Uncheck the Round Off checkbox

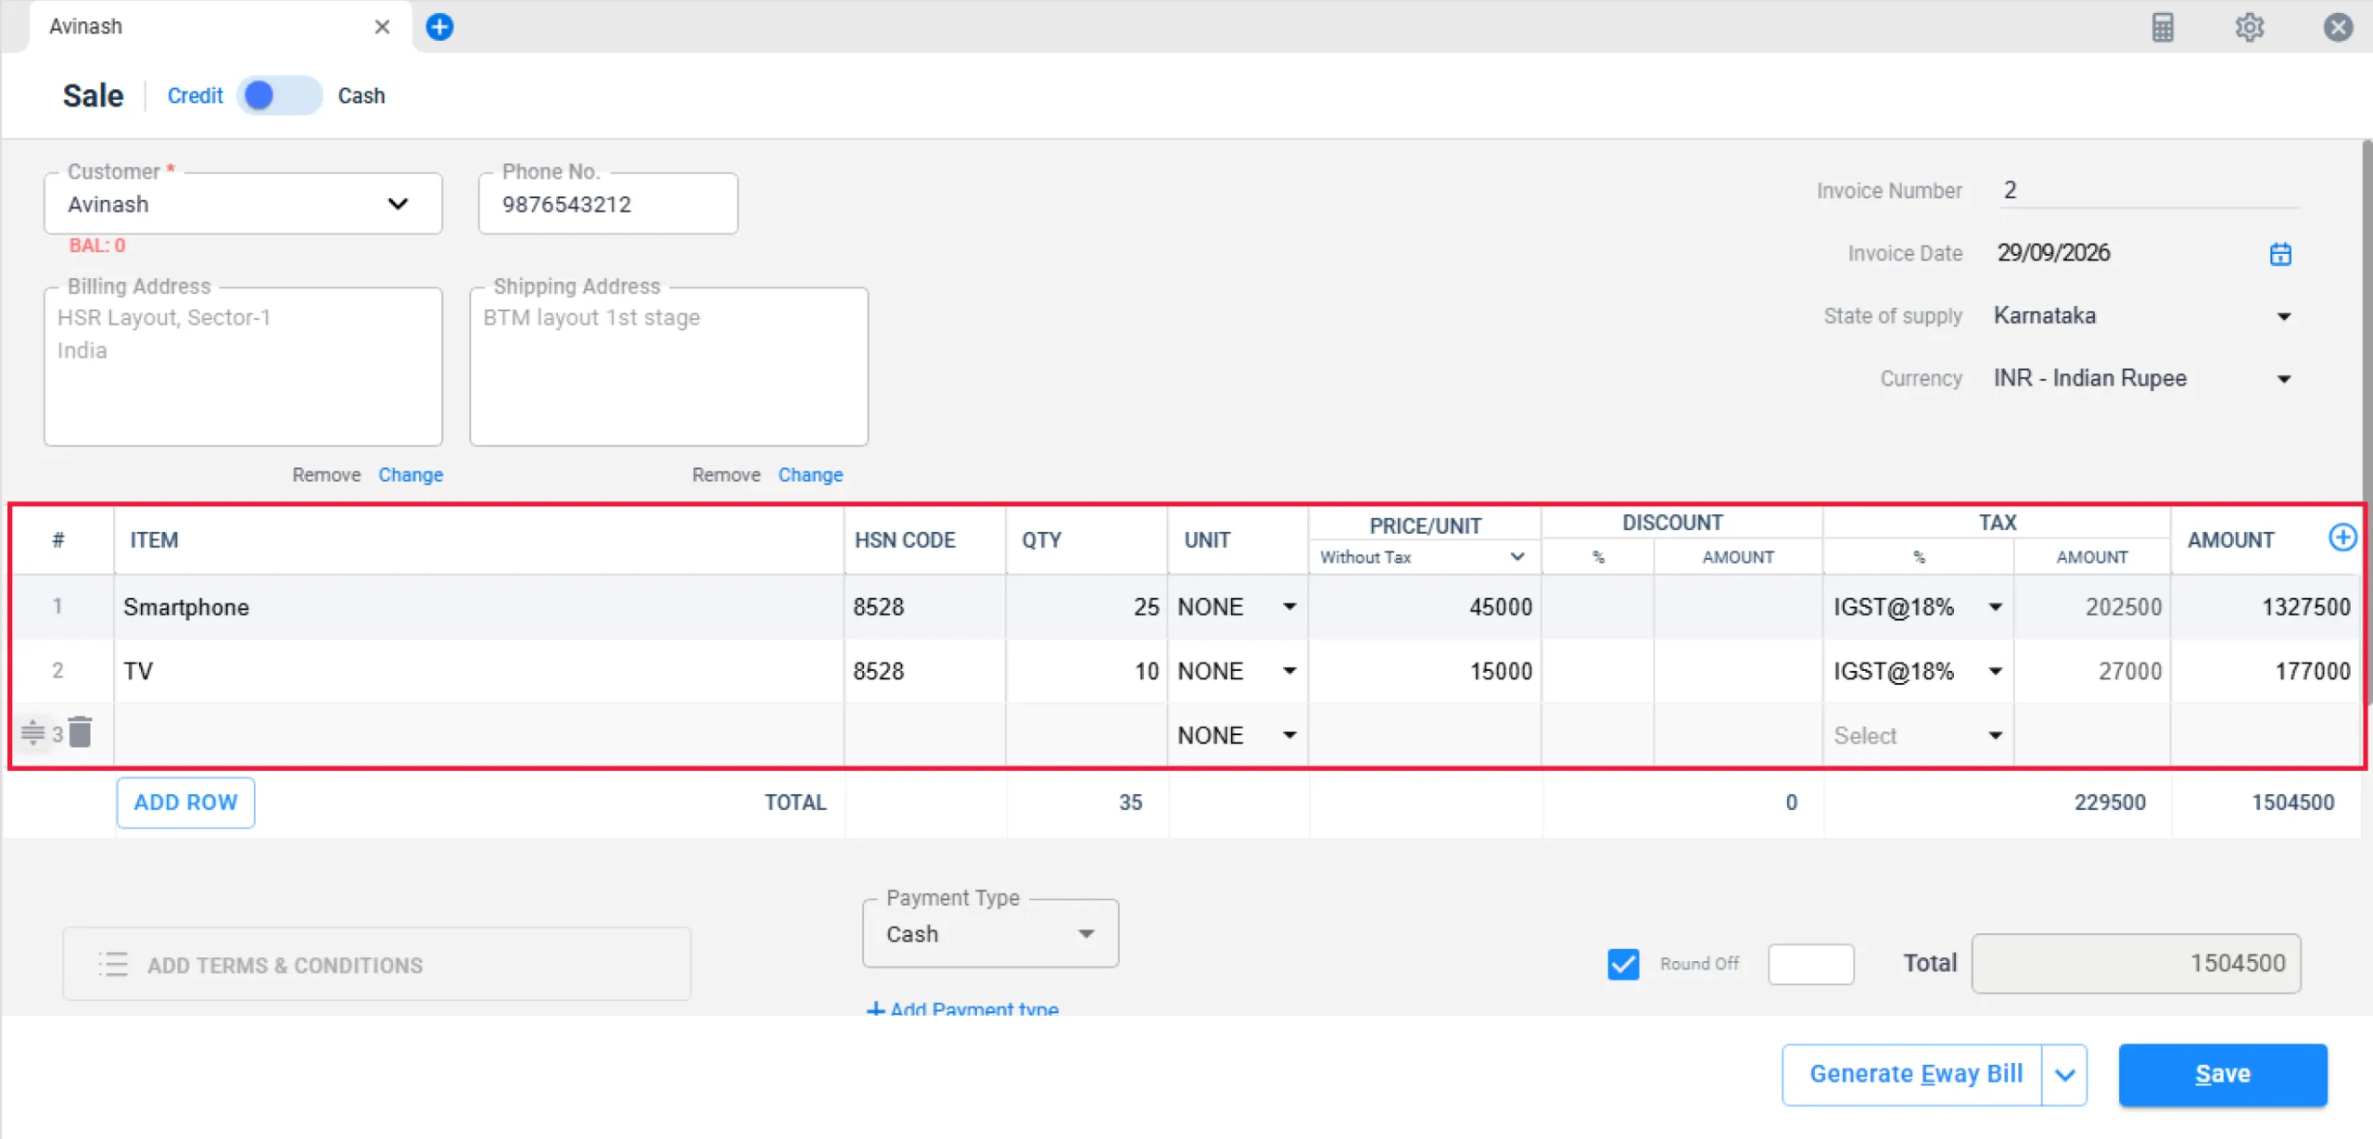[1623, 964]
